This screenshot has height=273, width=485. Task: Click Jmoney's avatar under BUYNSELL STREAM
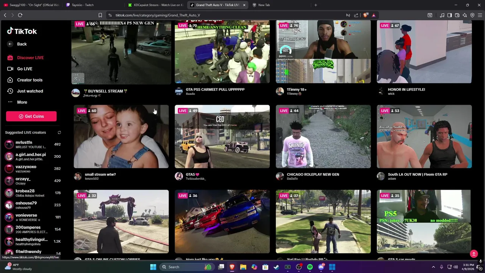(76, 93)
